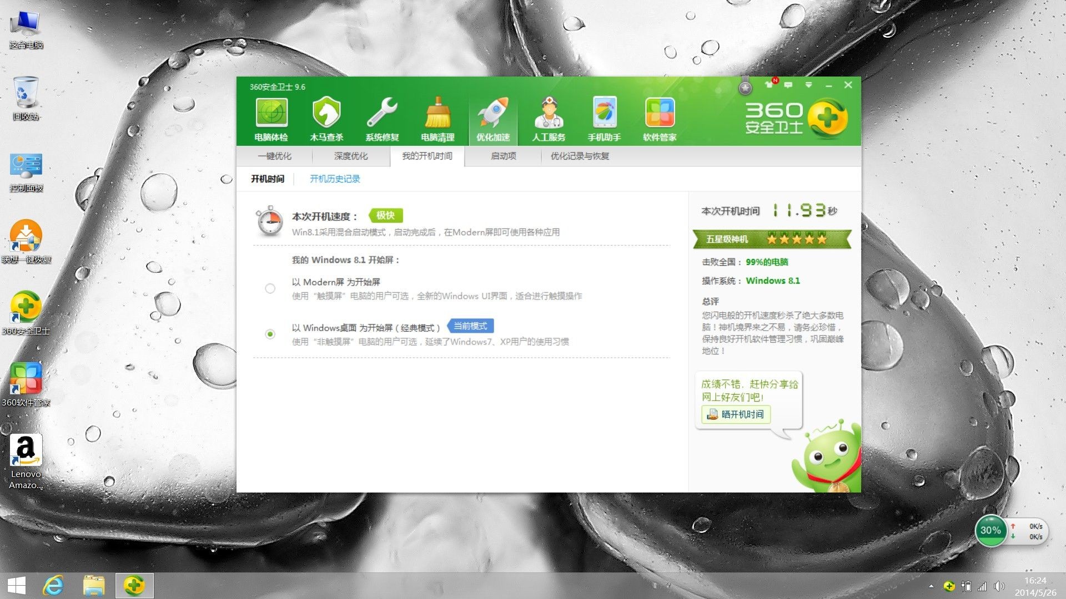Image resolution: width=1066 pixels, height=599 pixels.
Task: Select Windows桌面 classic mode radio button
Action: click(x=270, y=334)
